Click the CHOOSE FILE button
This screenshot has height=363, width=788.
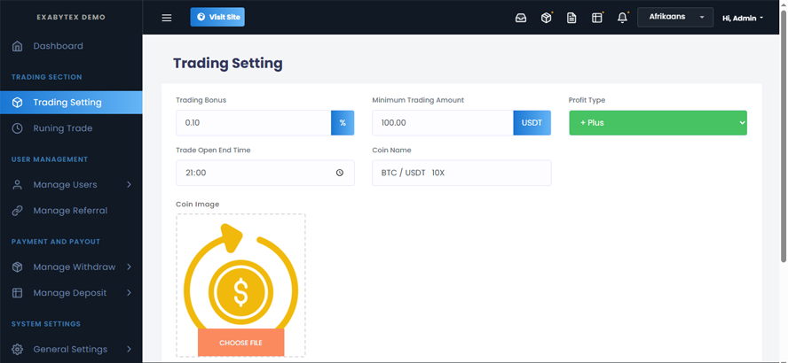[x=240, y=343]
